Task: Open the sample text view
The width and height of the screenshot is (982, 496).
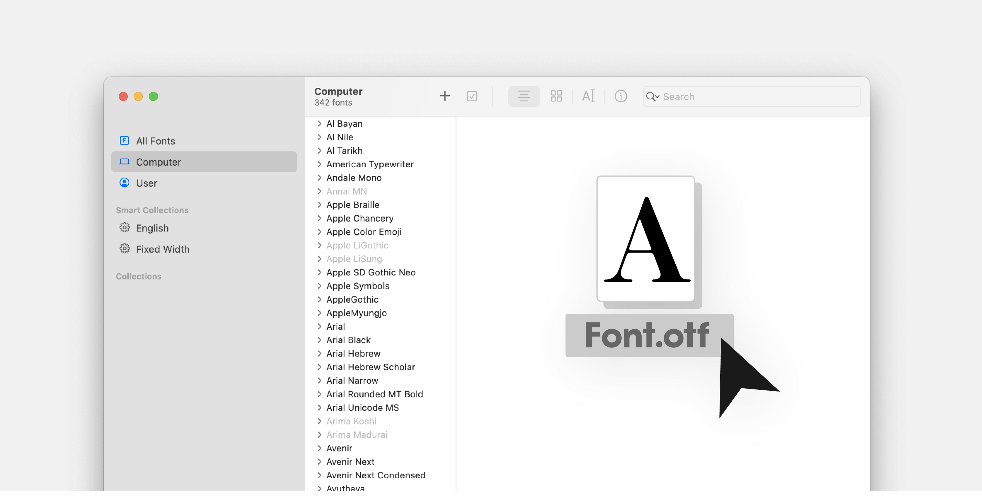Action: click(588, 96)
